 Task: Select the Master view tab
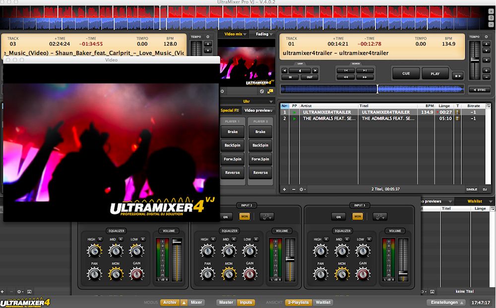click(226, 303)
